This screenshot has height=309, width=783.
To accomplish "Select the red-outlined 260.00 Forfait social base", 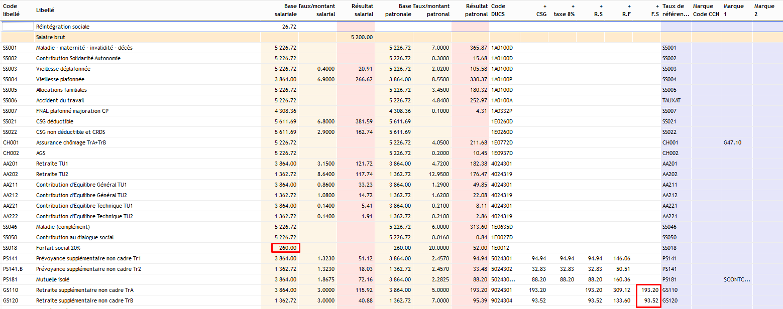I will [286, 248].
